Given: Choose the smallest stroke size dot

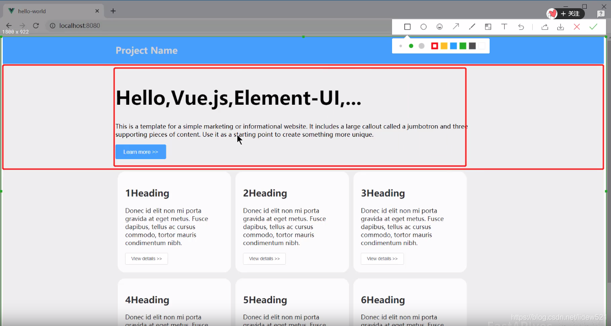Looking at the screenshot, I should 401,46.
